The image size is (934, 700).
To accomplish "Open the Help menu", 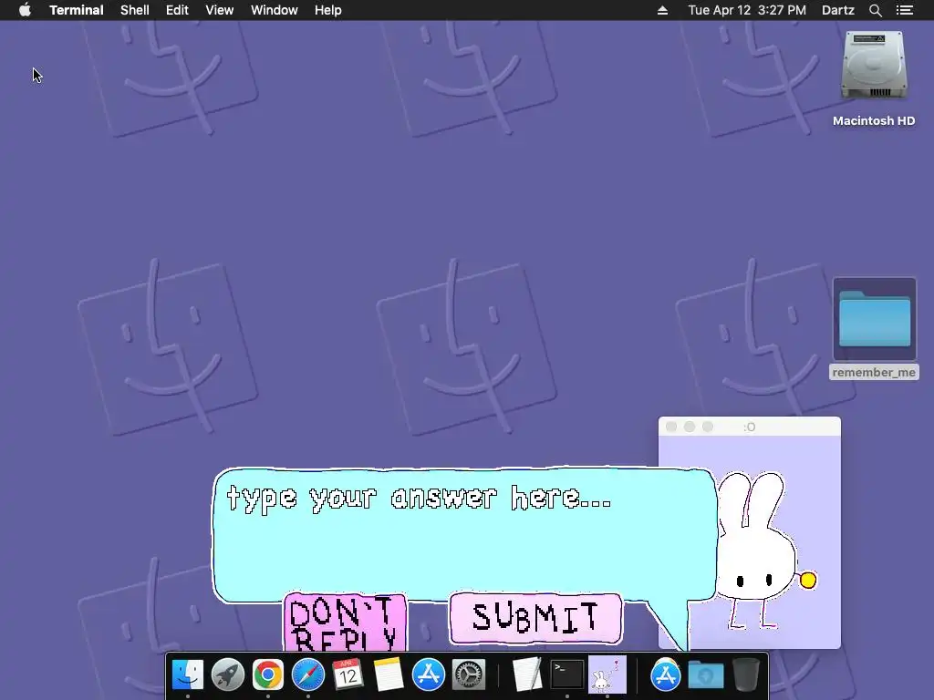I will 328,10.
